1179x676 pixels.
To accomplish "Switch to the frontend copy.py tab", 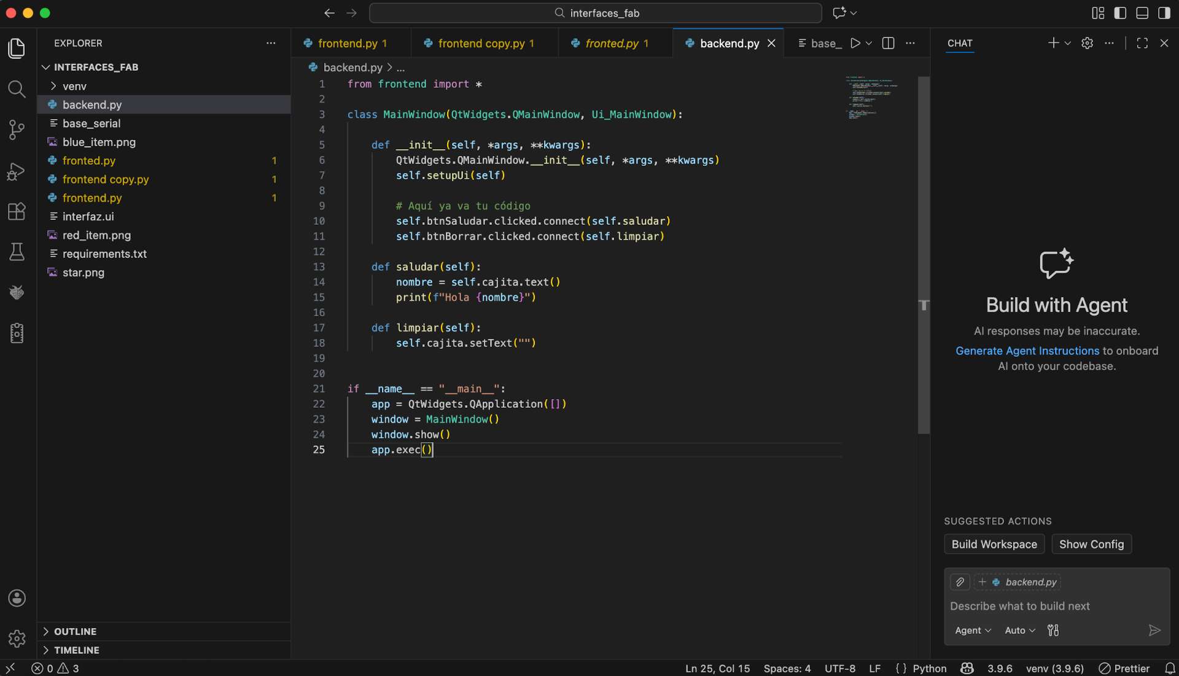I will 484,43.
